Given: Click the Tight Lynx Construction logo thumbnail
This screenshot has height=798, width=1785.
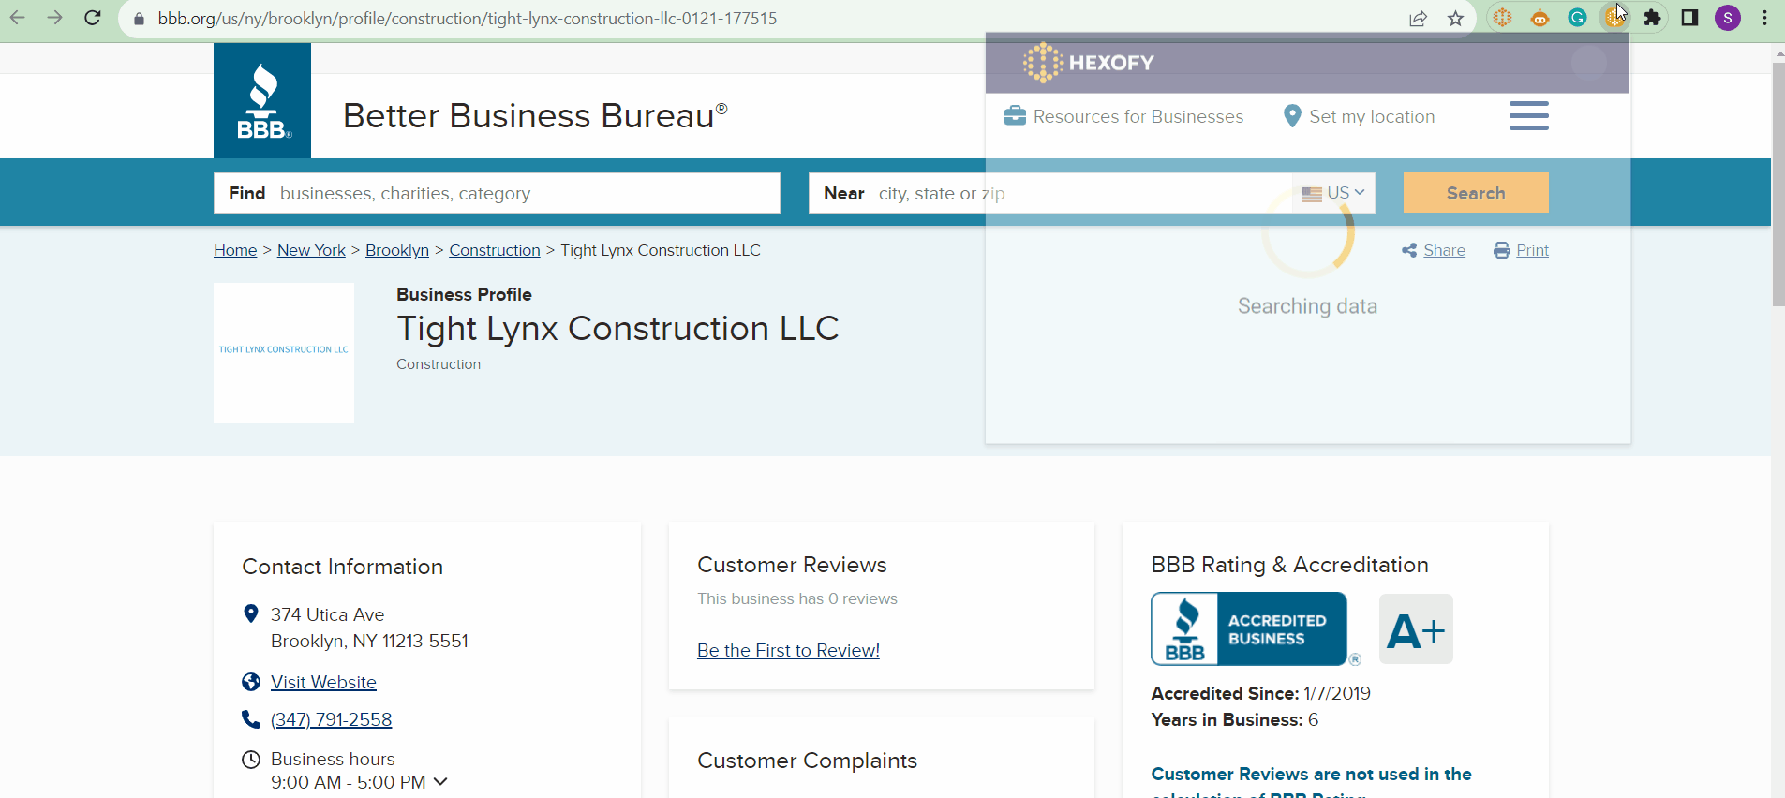Looking at the screenshot, I should coord(284,353).
